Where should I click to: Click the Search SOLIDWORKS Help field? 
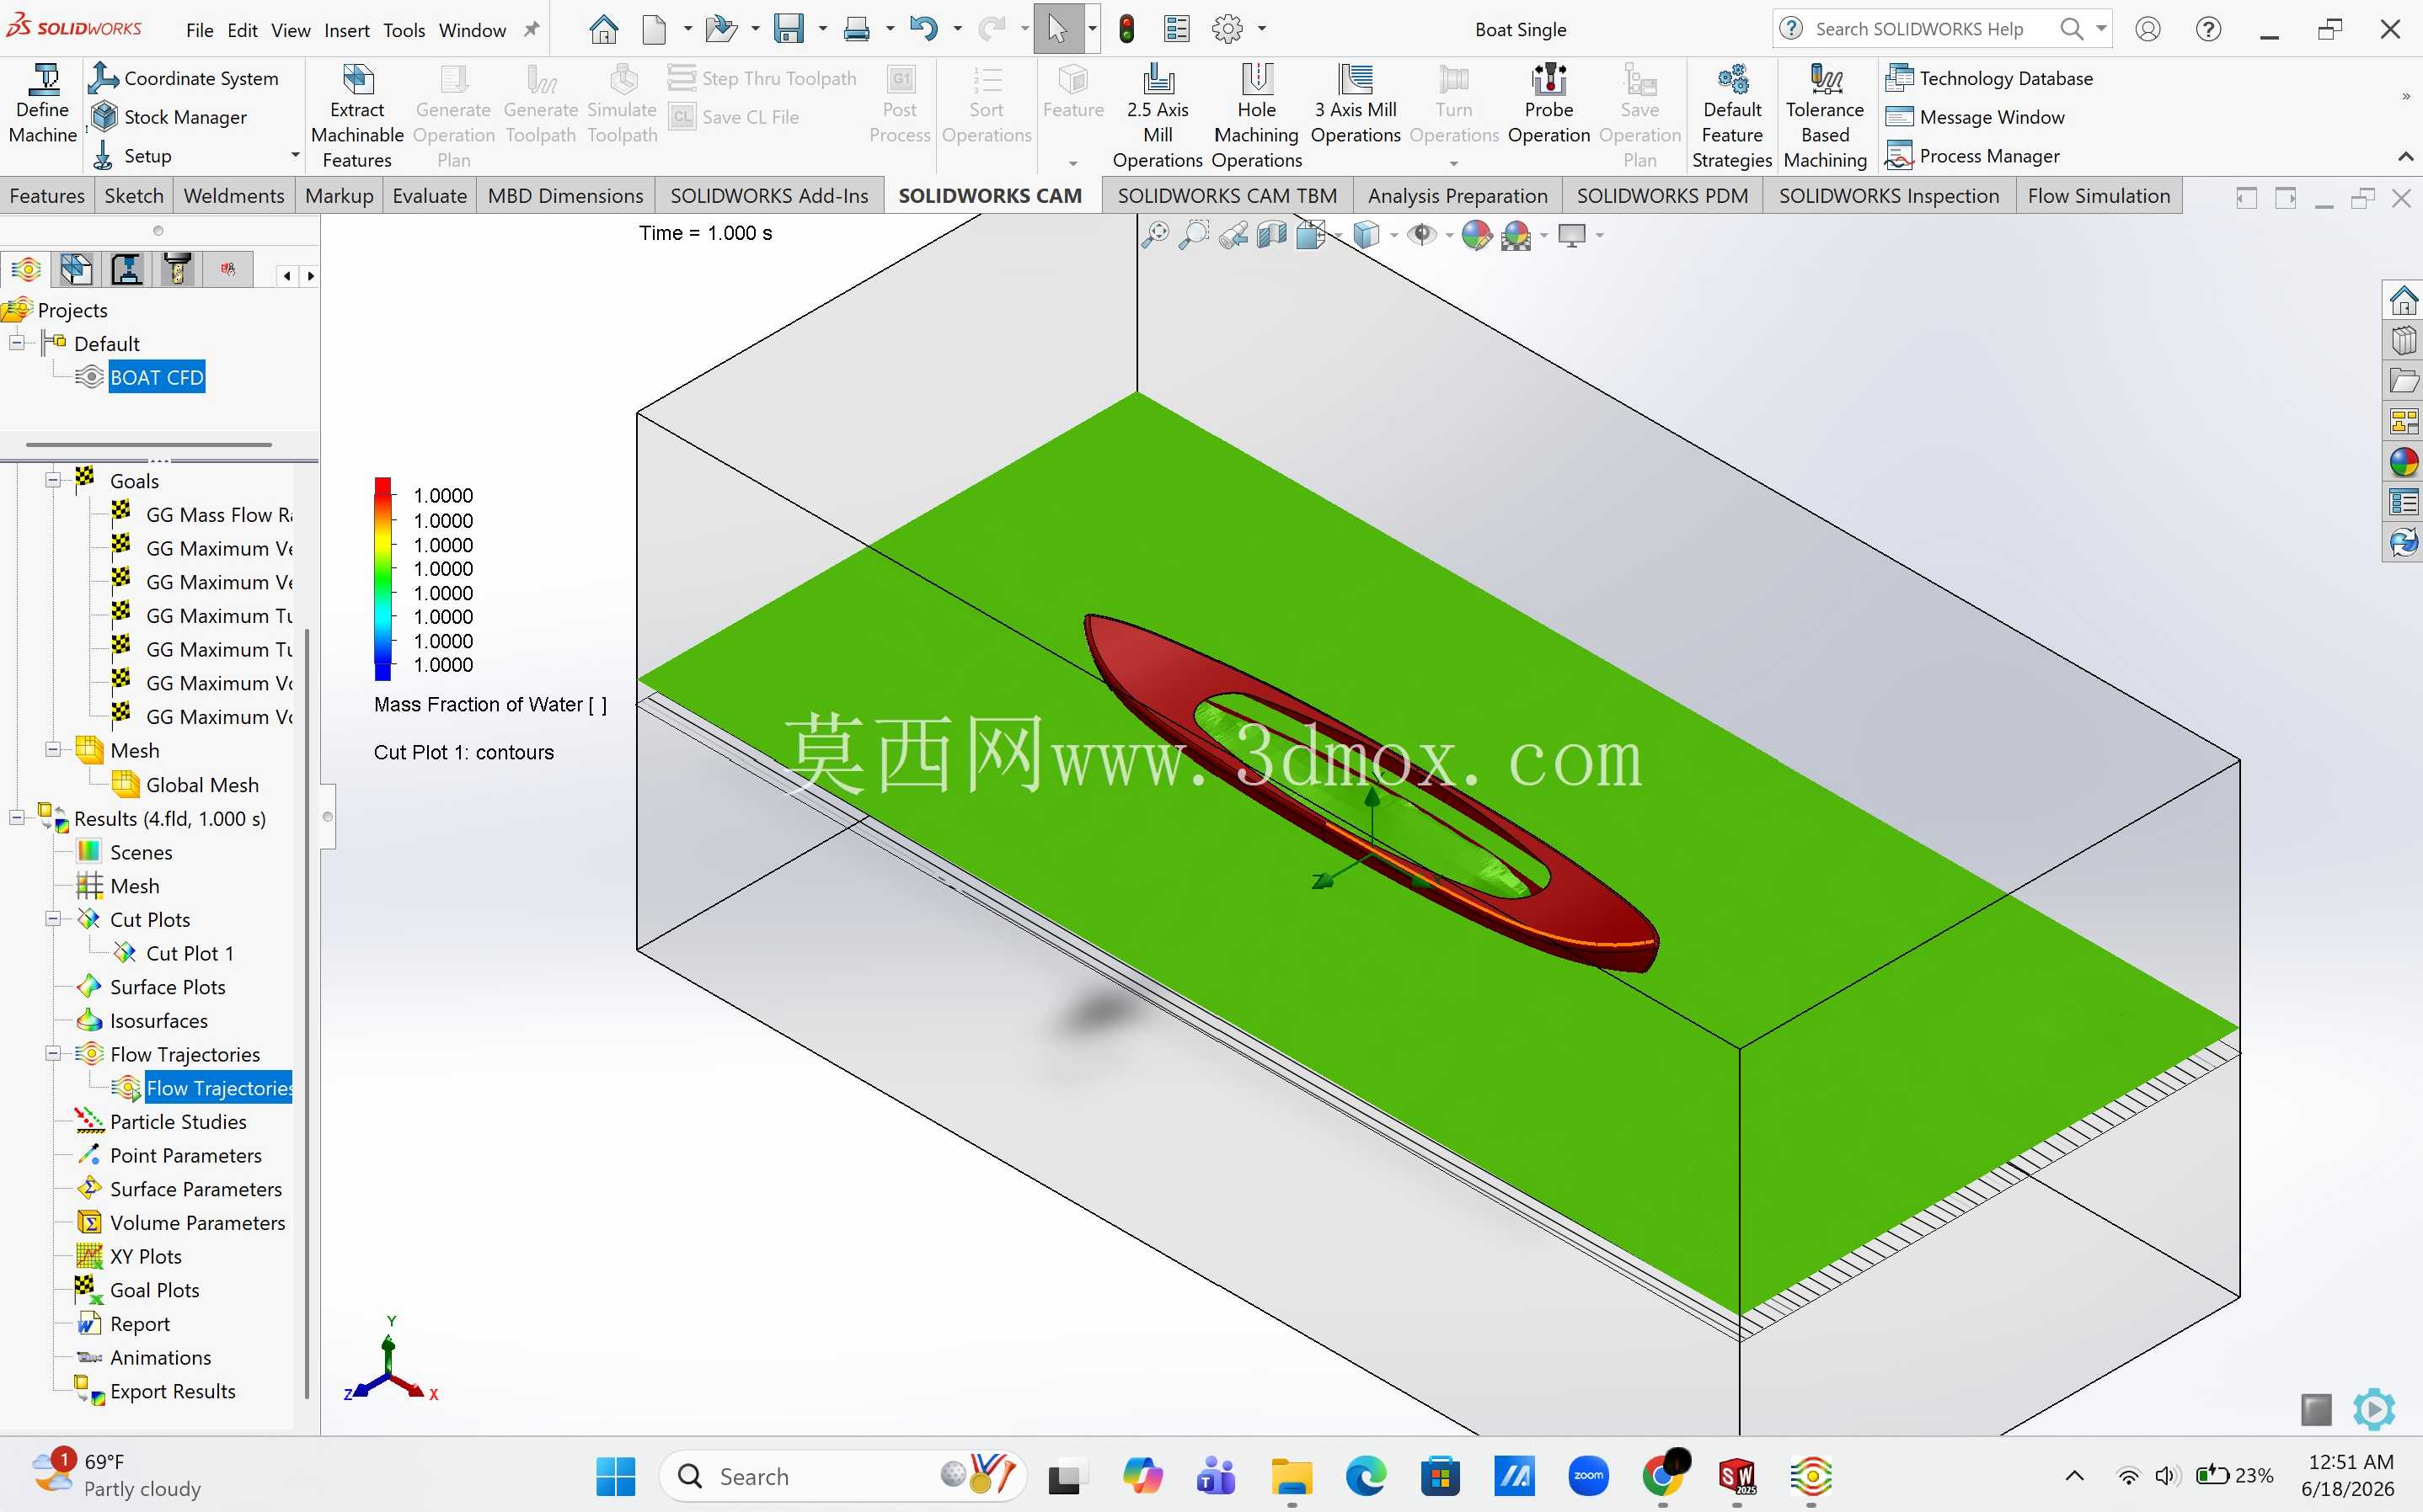pyautogui.click(x=1922, y=29)
